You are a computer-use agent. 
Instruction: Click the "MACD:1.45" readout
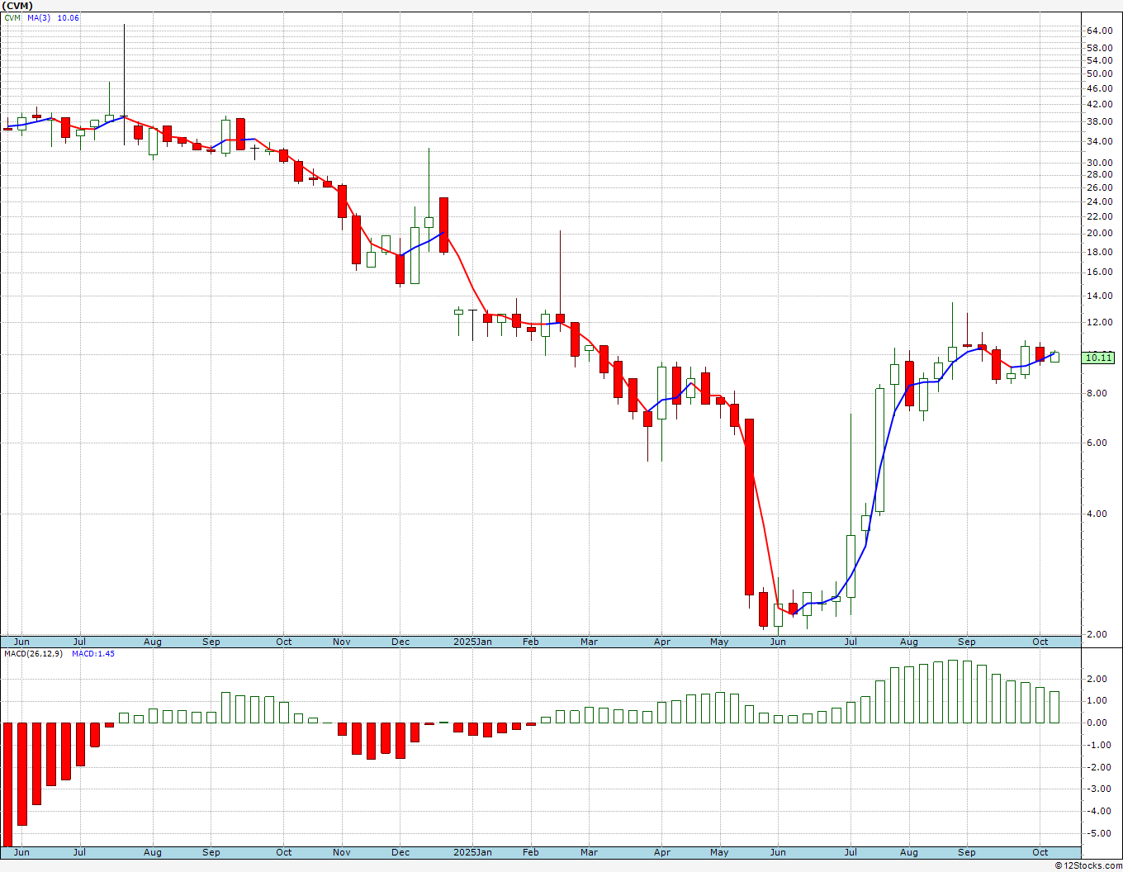coord(93,654)
